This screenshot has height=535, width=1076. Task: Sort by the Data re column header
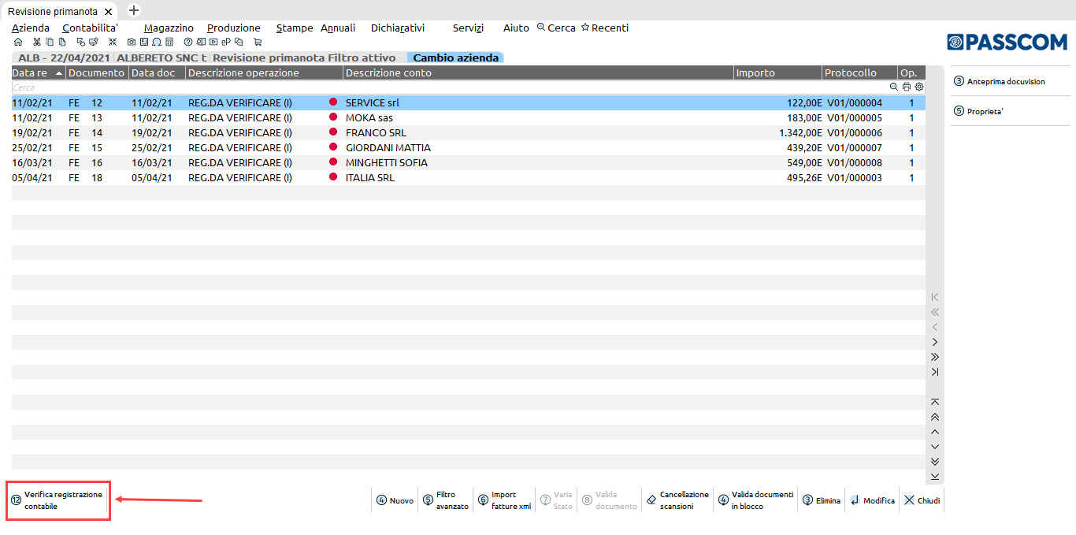pyautogui.click(x=30, y=73)
